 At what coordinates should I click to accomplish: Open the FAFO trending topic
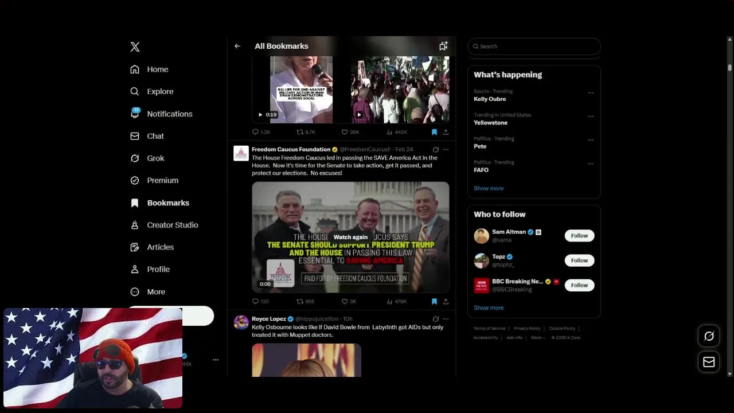tap(481, 170)
